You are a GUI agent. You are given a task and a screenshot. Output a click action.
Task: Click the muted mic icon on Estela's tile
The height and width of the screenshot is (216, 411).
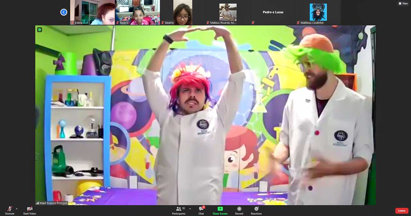tap(73, 23)
